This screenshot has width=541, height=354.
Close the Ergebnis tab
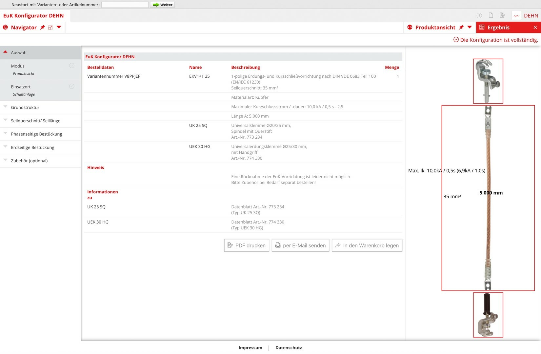tap(535, 28)
